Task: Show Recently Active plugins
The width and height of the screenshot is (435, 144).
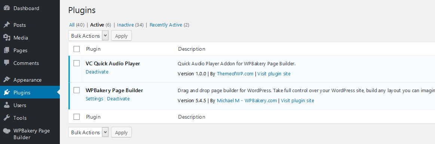Action: pyautogui.click(x=166, y=25)
